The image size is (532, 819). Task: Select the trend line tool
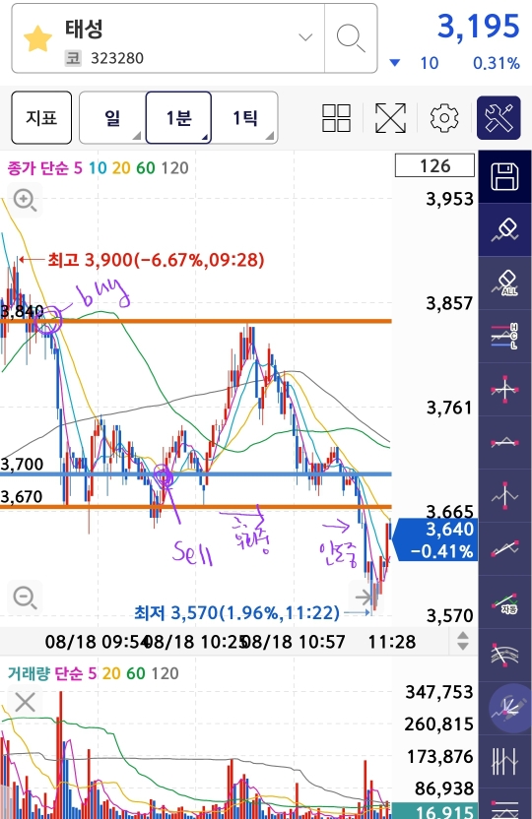click(x=504, y=549)
